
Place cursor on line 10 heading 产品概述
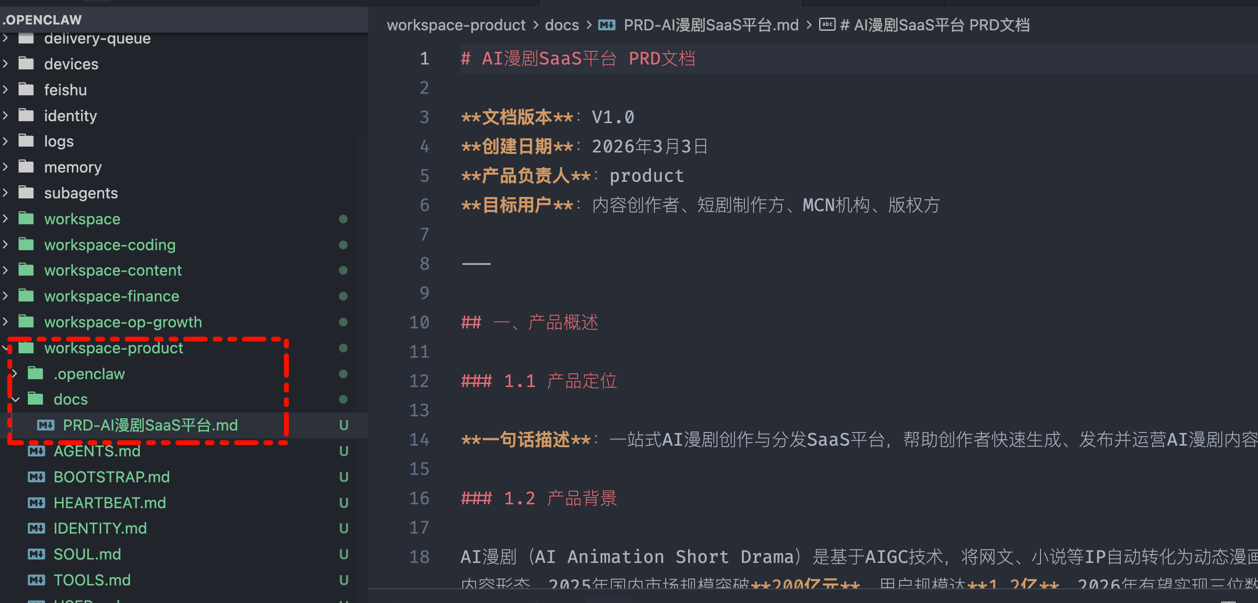563,323
